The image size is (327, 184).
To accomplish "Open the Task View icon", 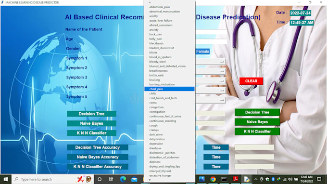I will (111, 179).
